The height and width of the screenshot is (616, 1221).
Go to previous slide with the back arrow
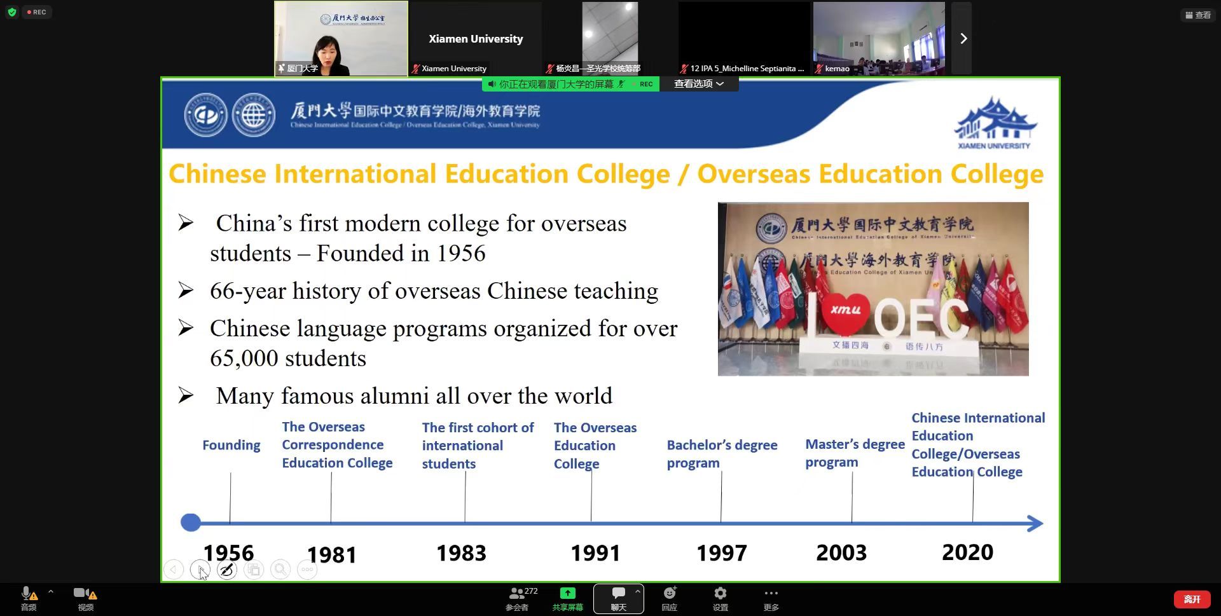pyautogui.click(x=174, y=570)
